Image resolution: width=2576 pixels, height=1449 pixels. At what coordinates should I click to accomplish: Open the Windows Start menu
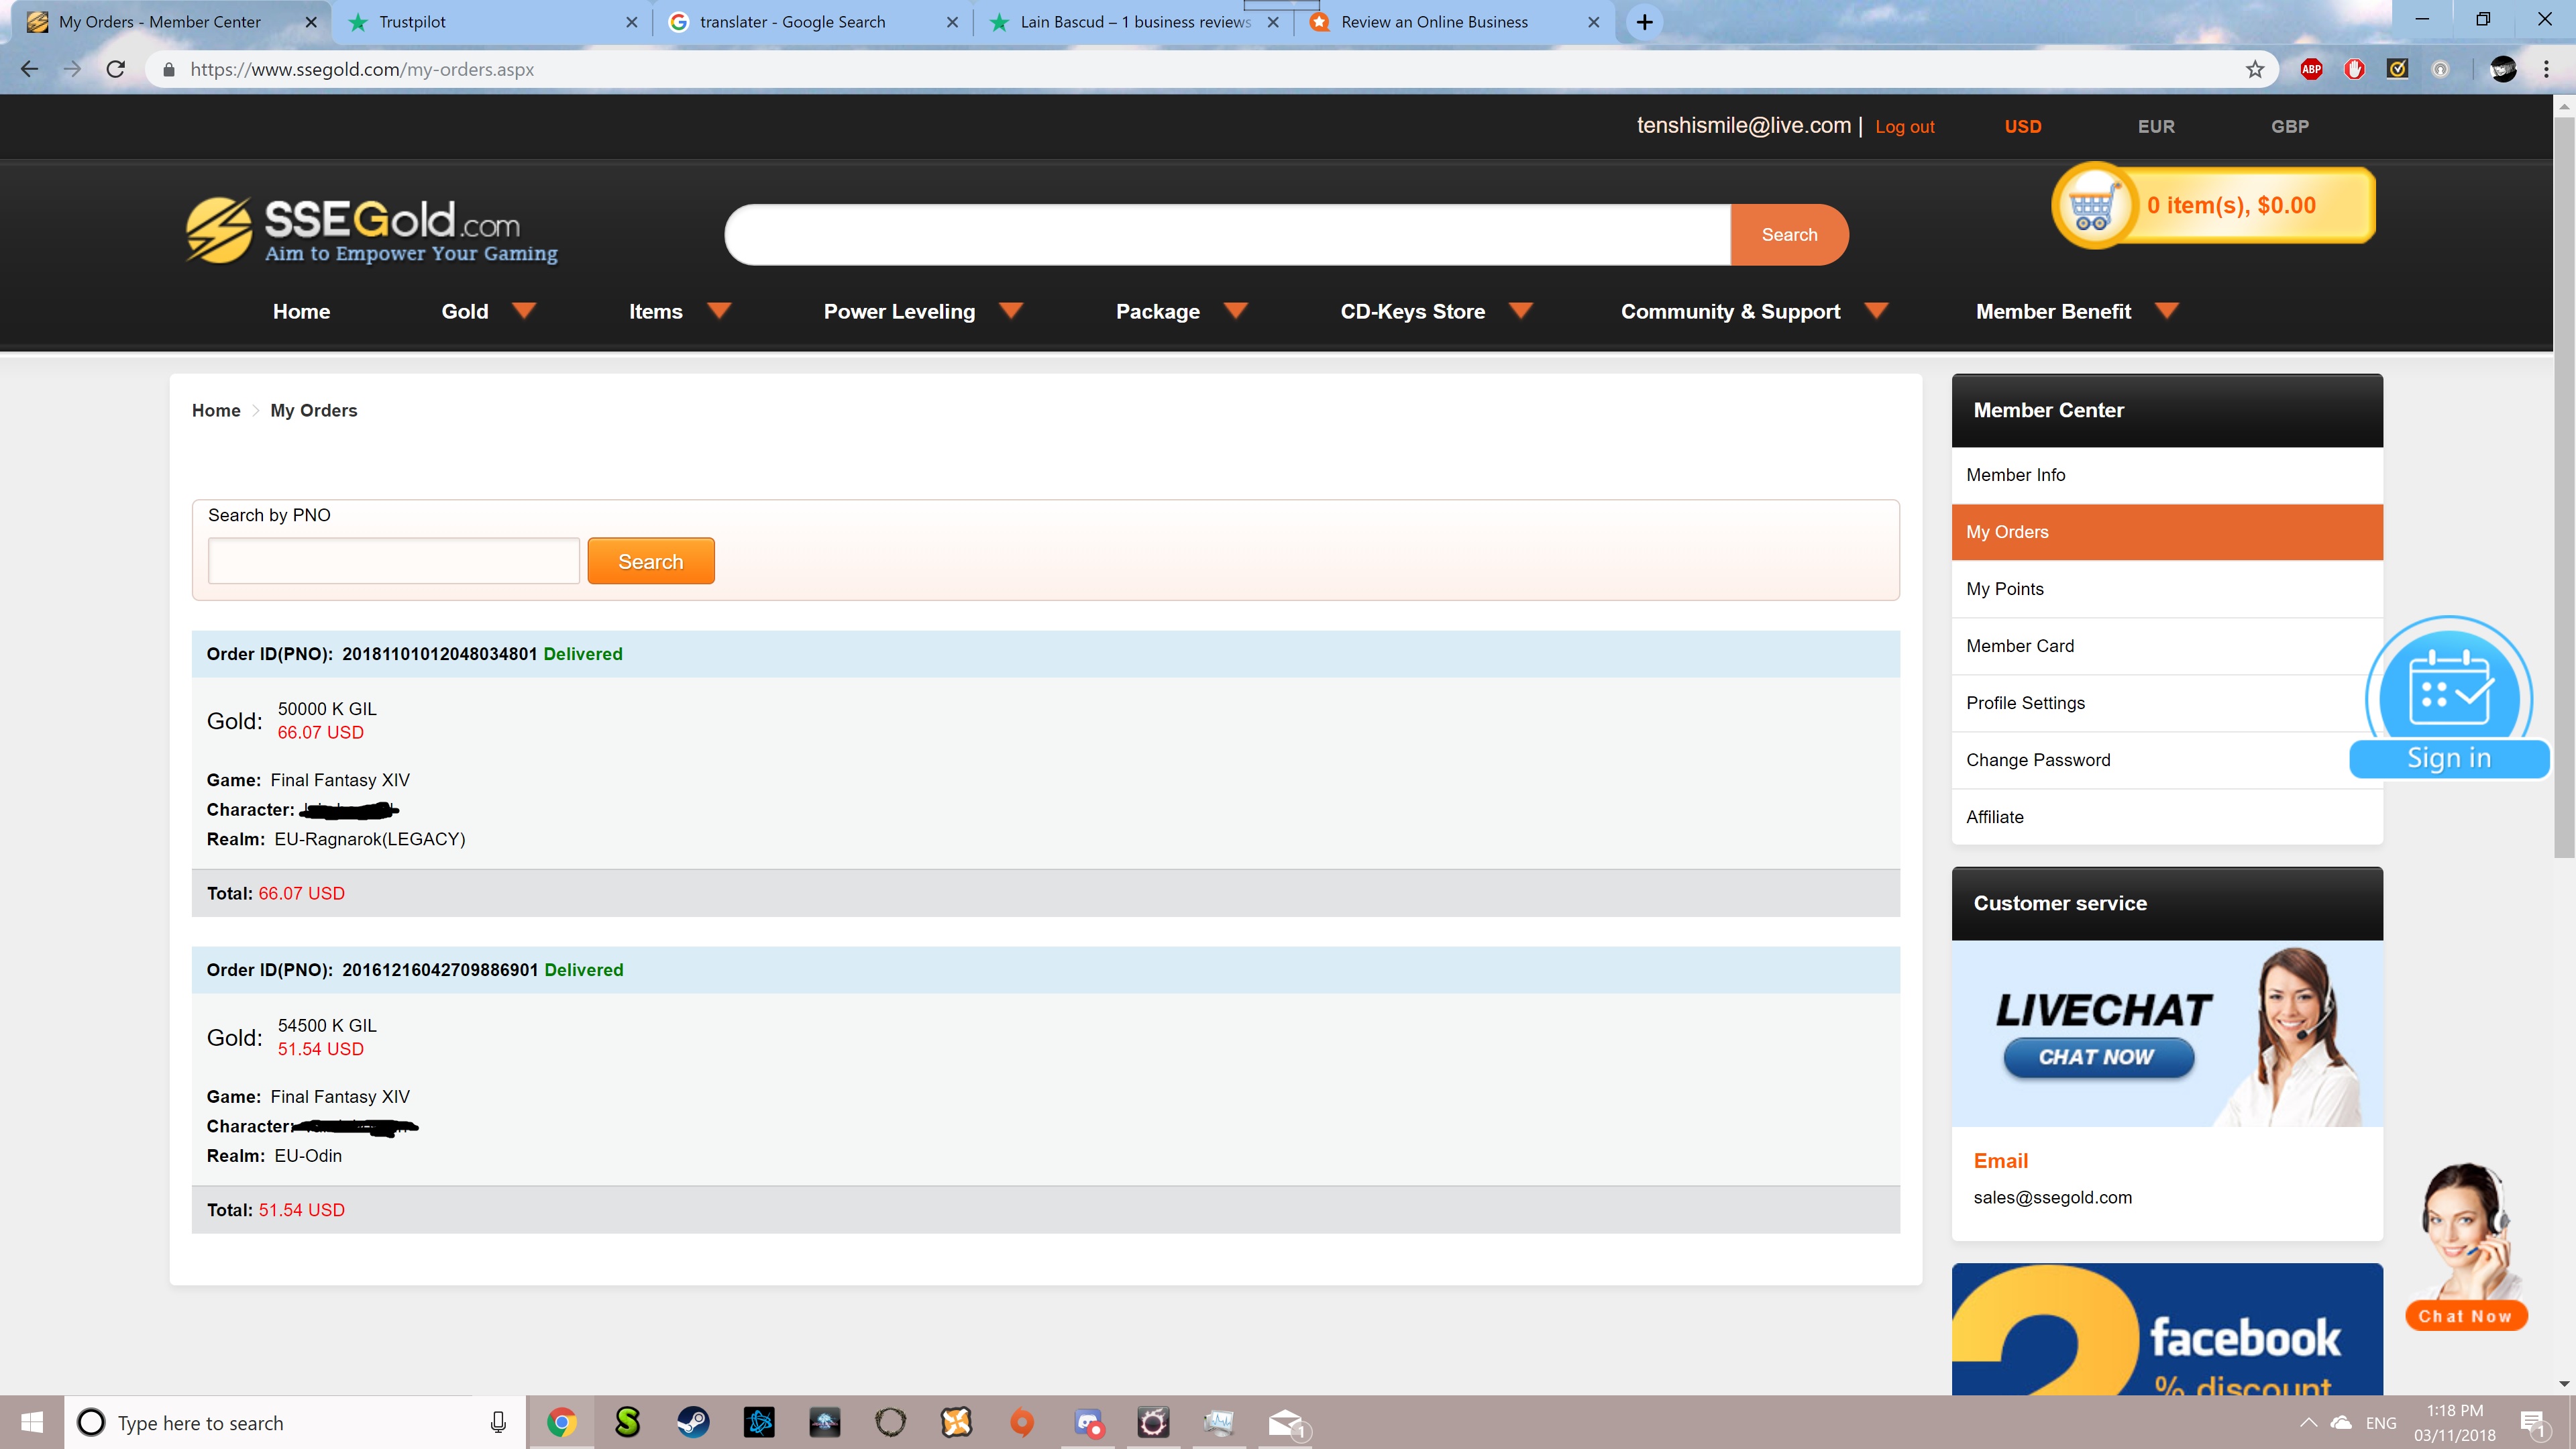32,1422
